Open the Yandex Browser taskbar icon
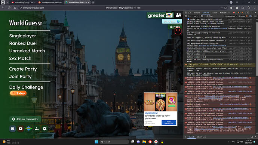 [156, 142]
